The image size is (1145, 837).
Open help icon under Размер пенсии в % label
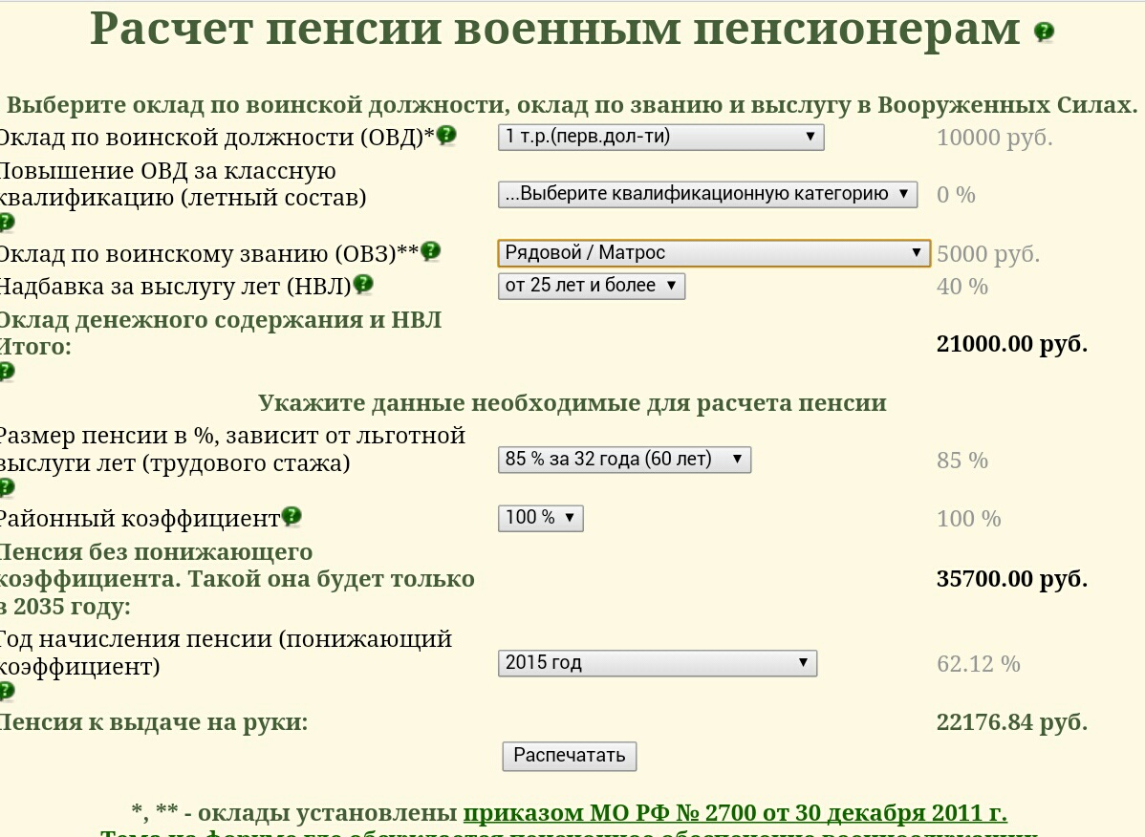pos(7,488)
